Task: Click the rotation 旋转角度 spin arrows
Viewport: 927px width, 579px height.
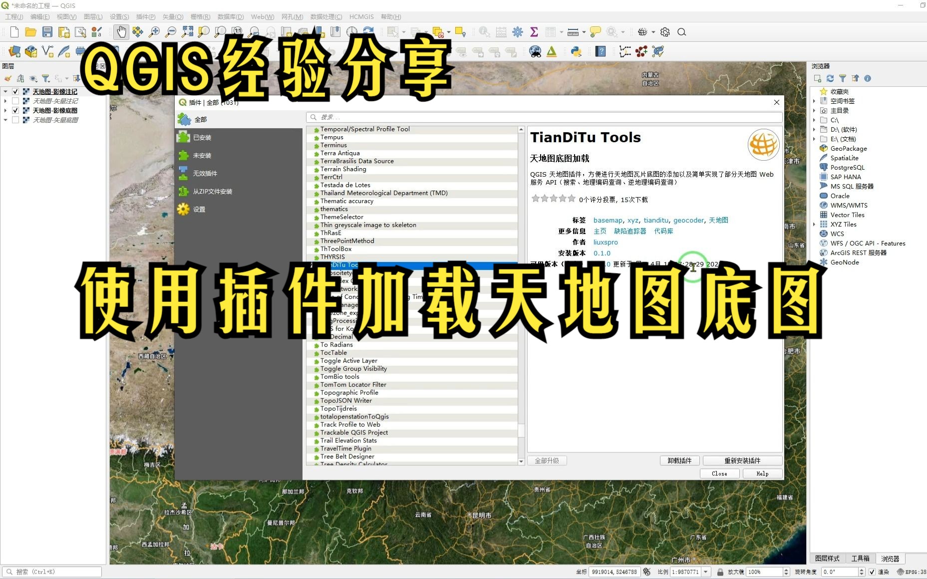Action: (861, 572)
